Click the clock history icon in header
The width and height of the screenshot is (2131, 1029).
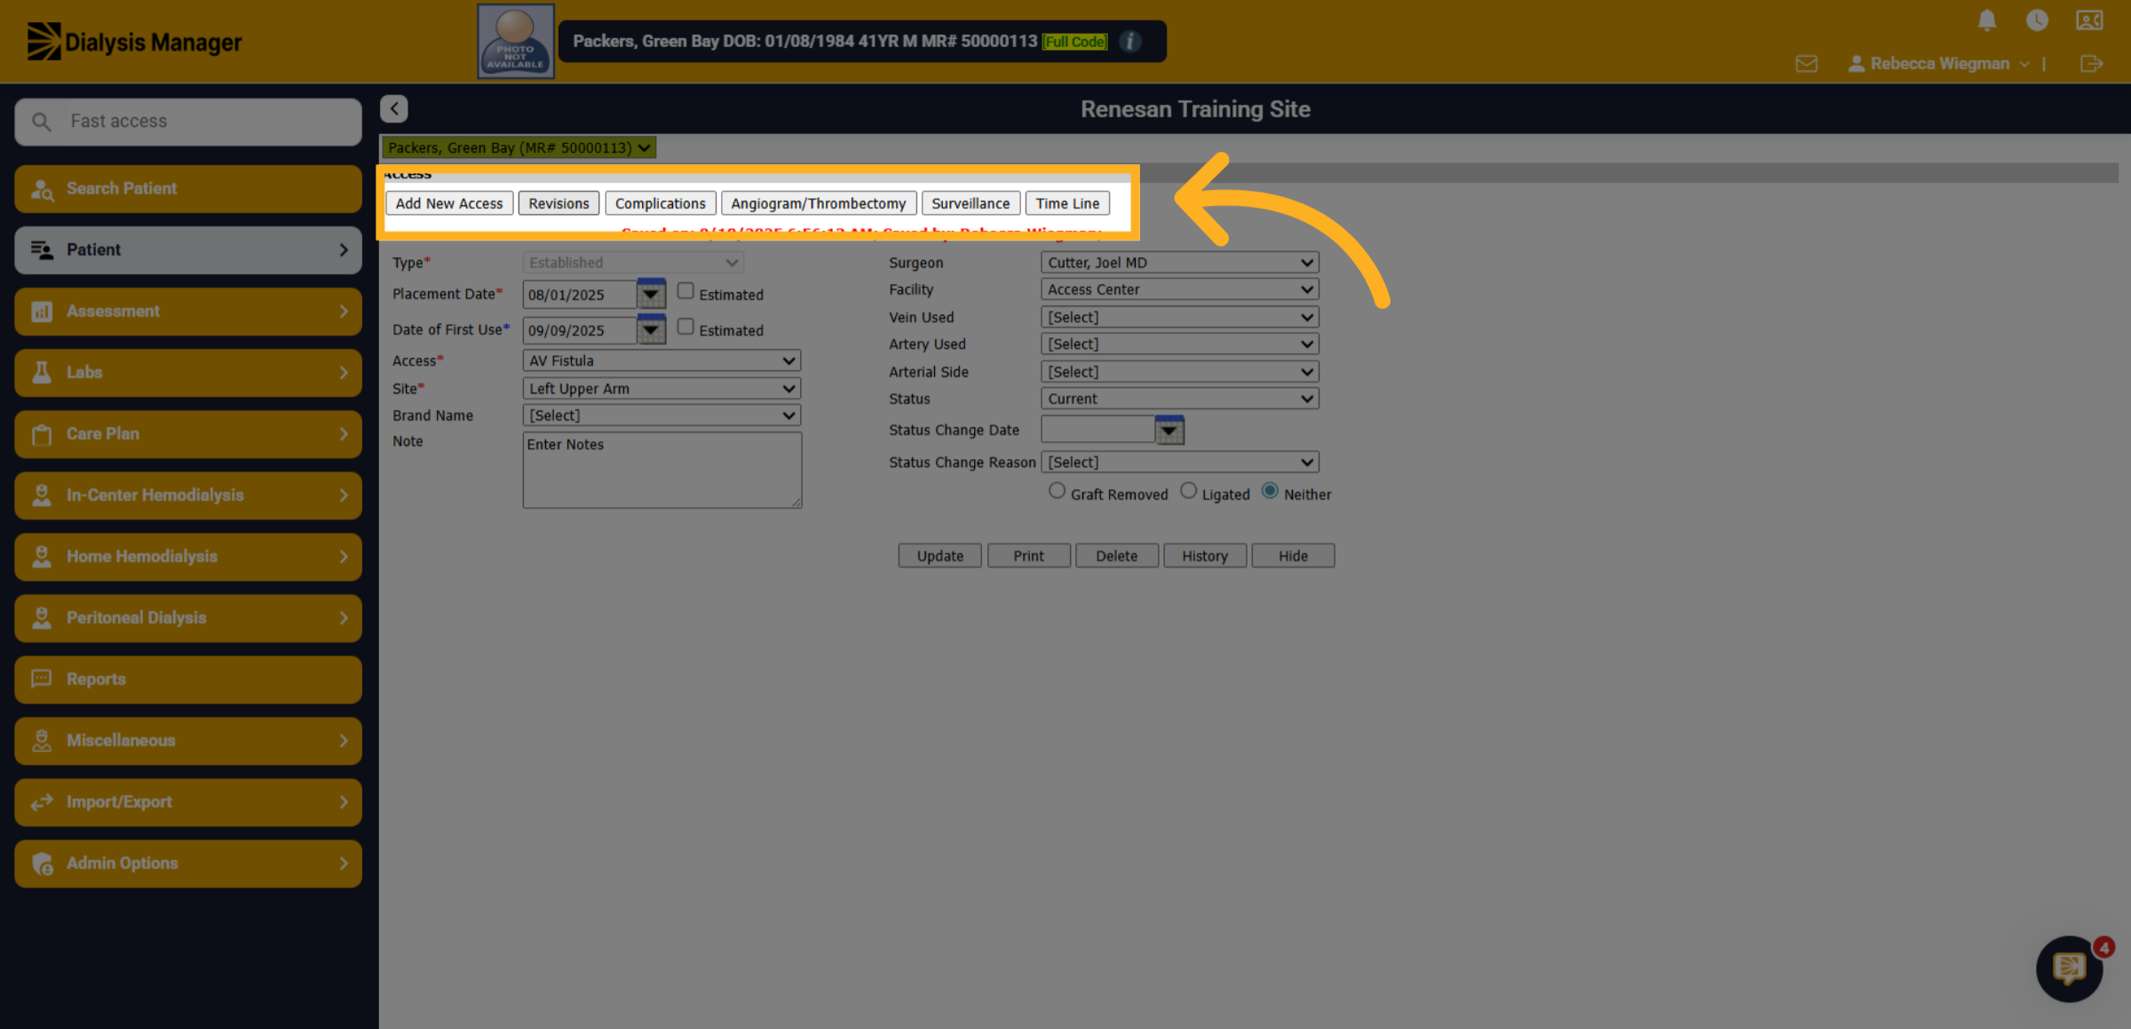pos(2037,20)
